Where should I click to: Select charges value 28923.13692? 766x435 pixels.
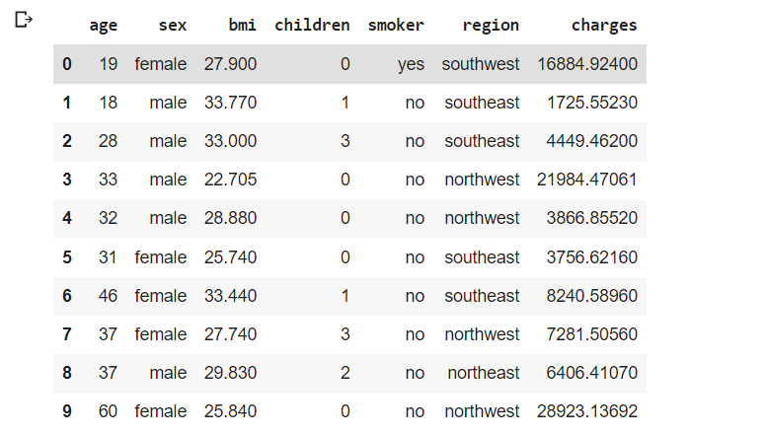(587, 411)
